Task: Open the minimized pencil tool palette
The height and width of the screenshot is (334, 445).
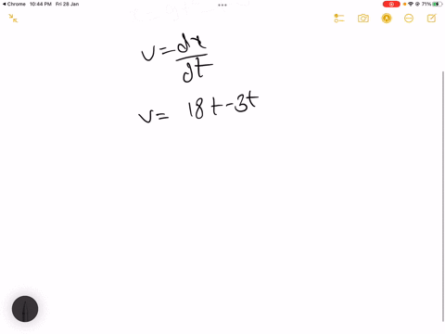Action: pos(25,309)
